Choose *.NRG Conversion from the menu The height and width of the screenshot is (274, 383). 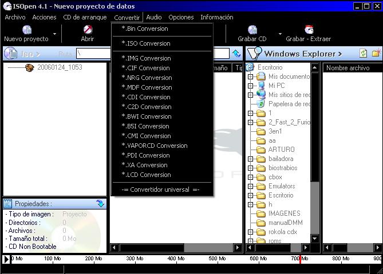tap(147, 78)
